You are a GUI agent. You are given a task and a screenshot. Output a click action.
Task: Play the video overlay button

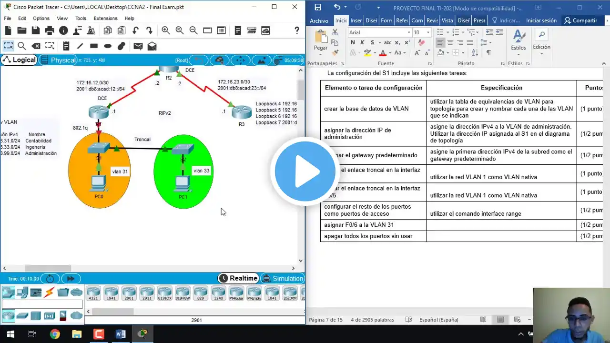tap(305, 171)
